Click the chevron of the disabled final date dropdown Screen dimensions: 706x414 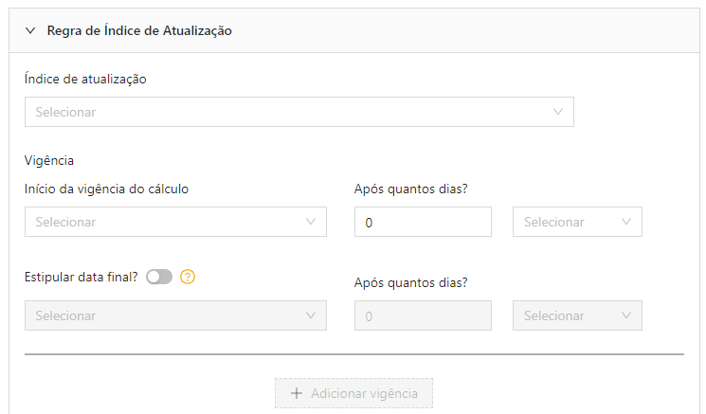coord(311,315)
